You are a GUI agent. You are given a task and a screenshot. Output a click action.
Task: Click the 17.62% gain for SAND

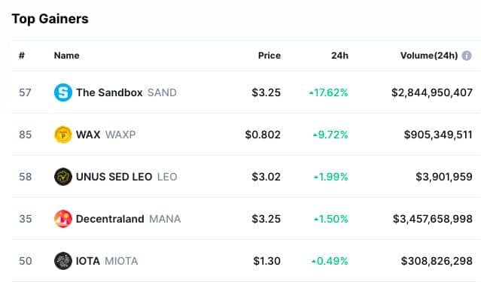coord(328,92)
